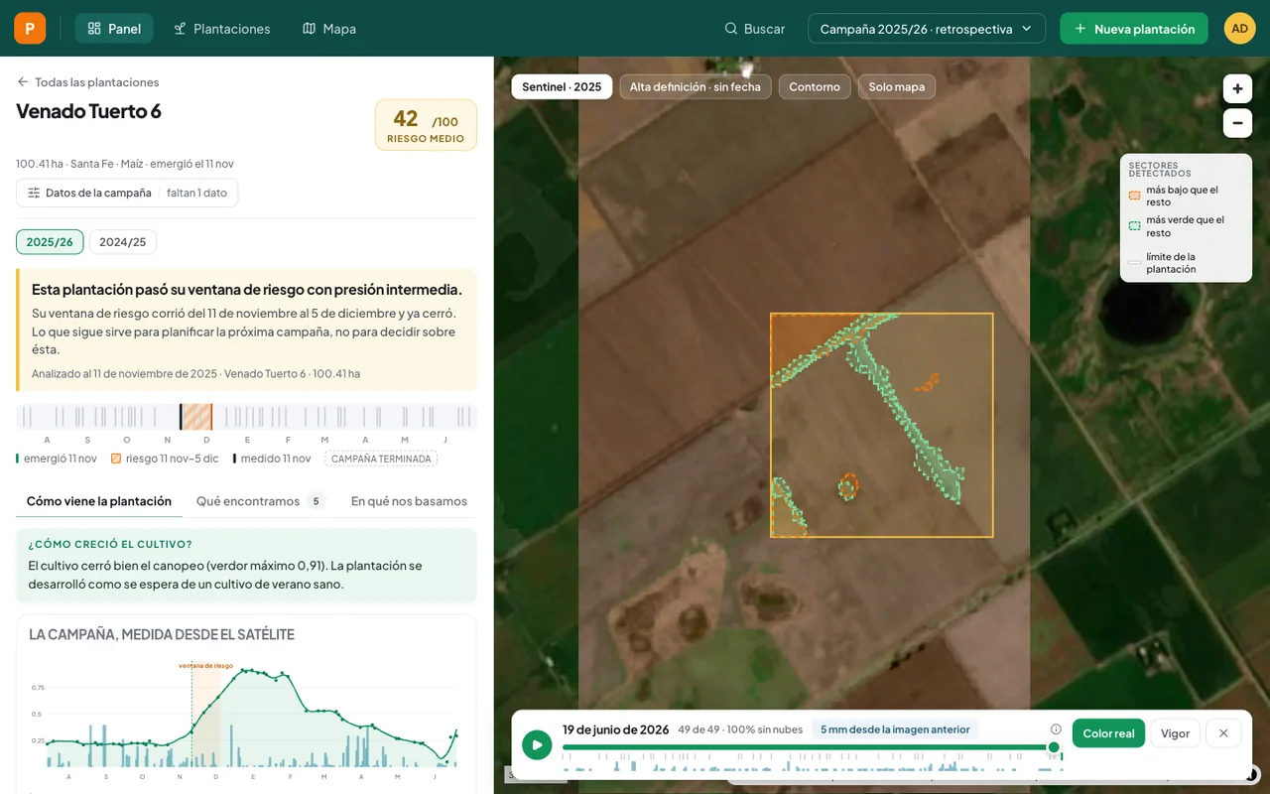The height and width of the screenshot is (794, 1270).
Task: Switch imagery to Vigor mode
Action: (x=1175, y=733)
